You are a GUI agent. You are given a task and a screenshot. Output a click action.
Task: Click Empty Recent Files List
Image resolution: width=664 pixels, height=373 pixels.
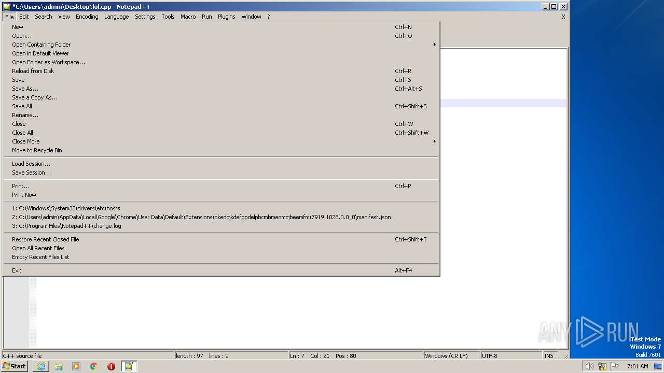point(222,257)
